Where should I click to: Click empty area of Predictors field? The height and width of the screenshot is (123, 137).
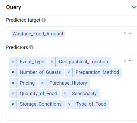[70, 115]
